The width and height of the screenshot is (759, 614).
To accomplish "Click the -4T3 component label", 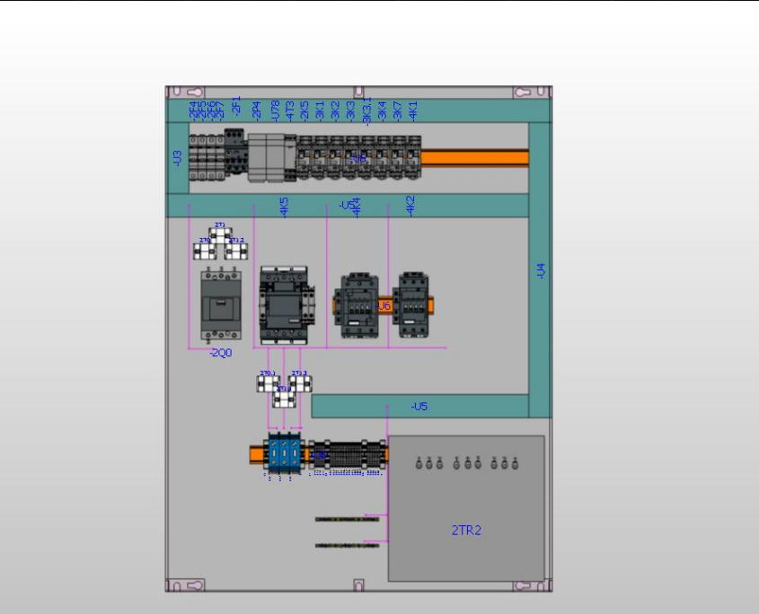I will tap(290, 110).
